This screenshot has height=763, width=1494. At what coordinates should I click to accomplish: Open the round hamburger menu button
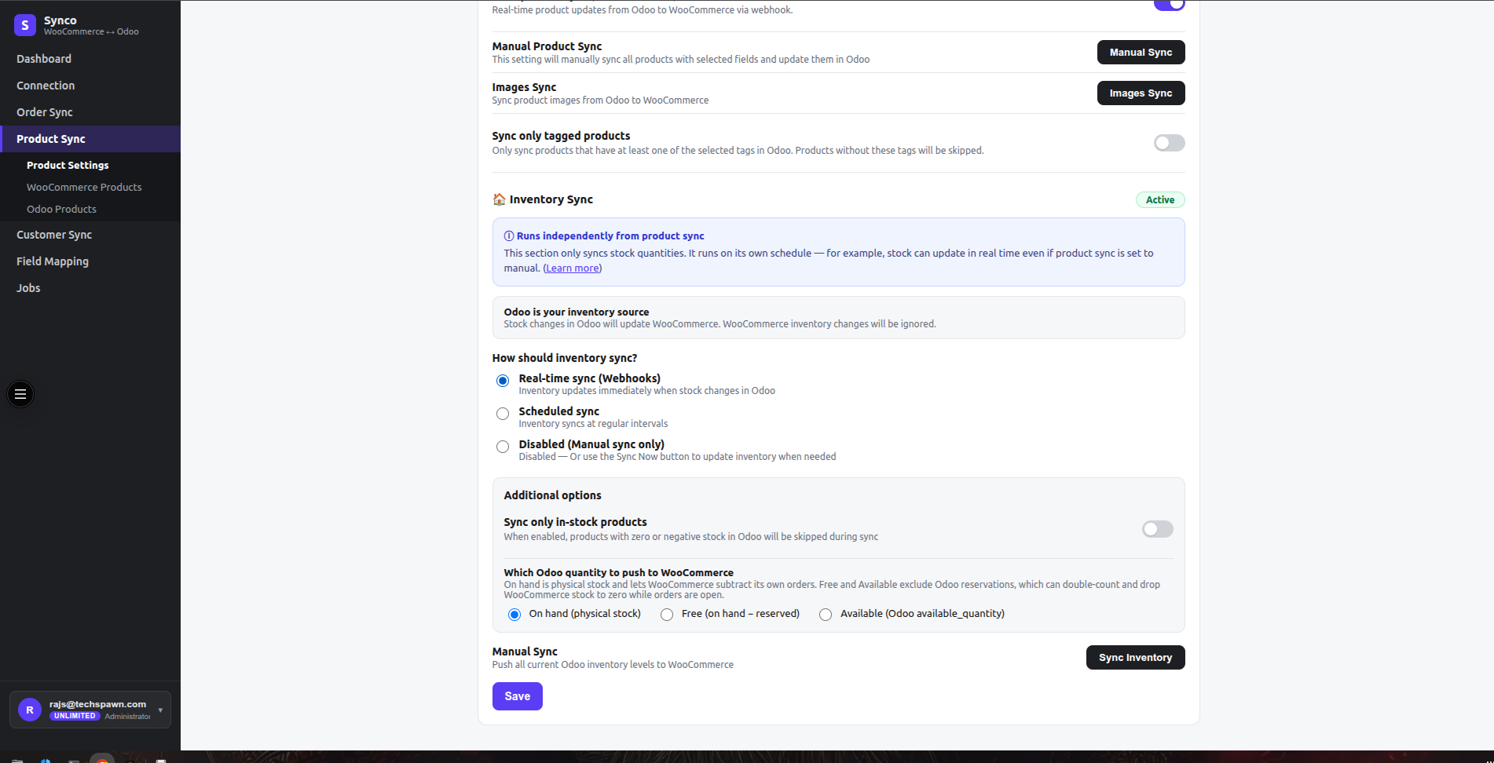coord(20,394)
